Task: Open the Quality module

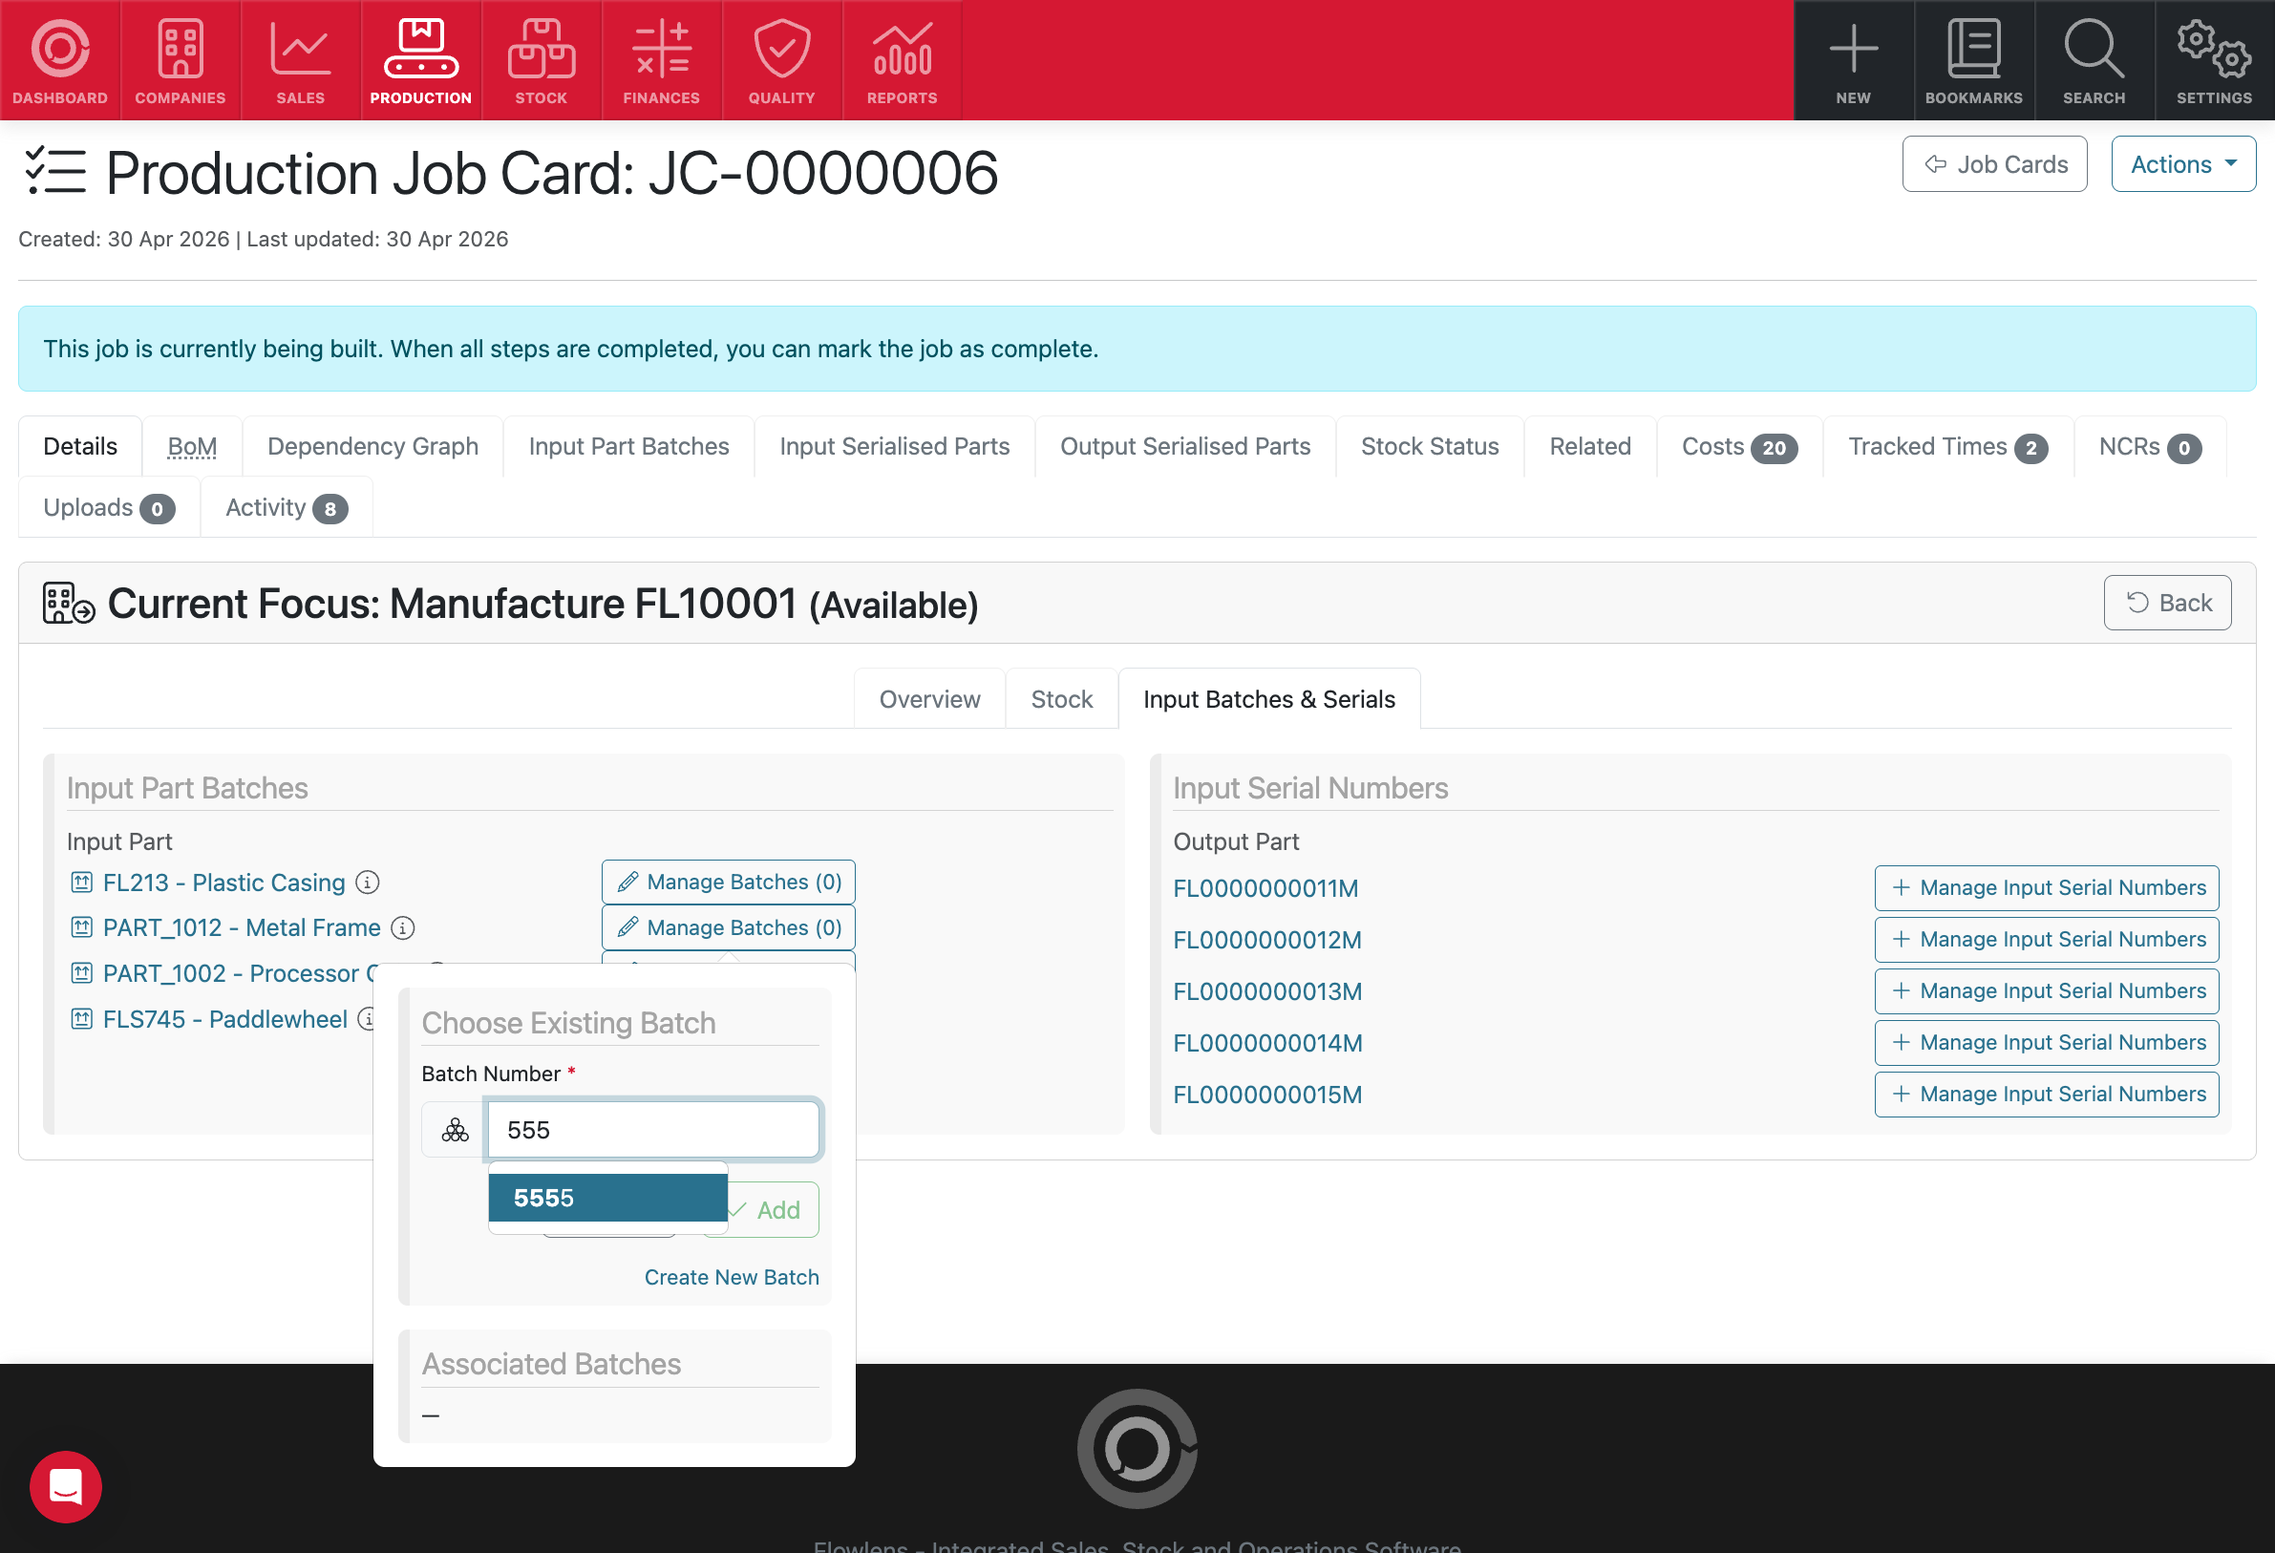Action: click(x=782, y=60)
